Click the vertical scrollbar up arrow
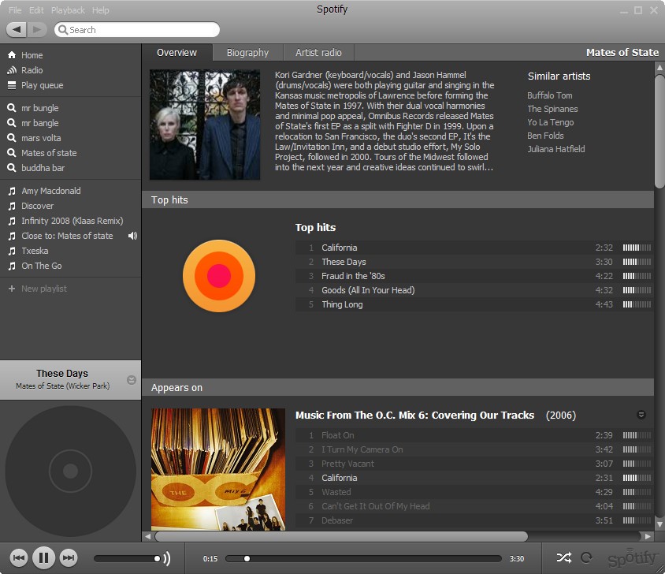The height and width of the screenshot is (574, 665). [x=659, y=67]
